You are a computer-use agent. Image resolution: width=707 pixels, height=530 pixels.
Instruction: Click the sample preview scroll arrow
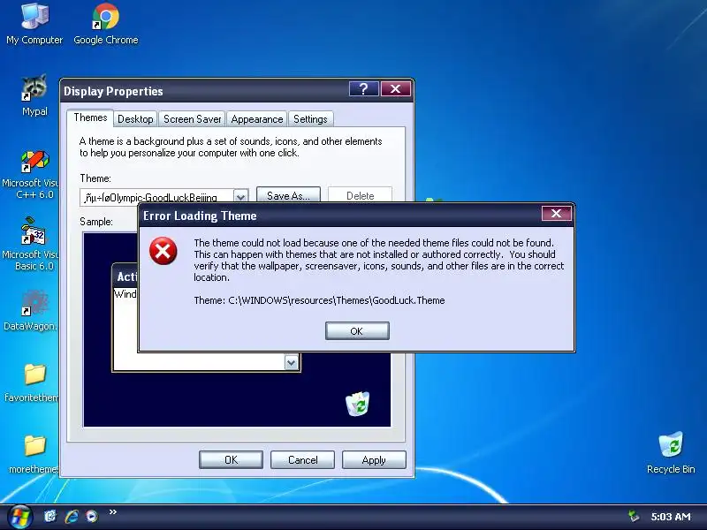tap(292, 362)
